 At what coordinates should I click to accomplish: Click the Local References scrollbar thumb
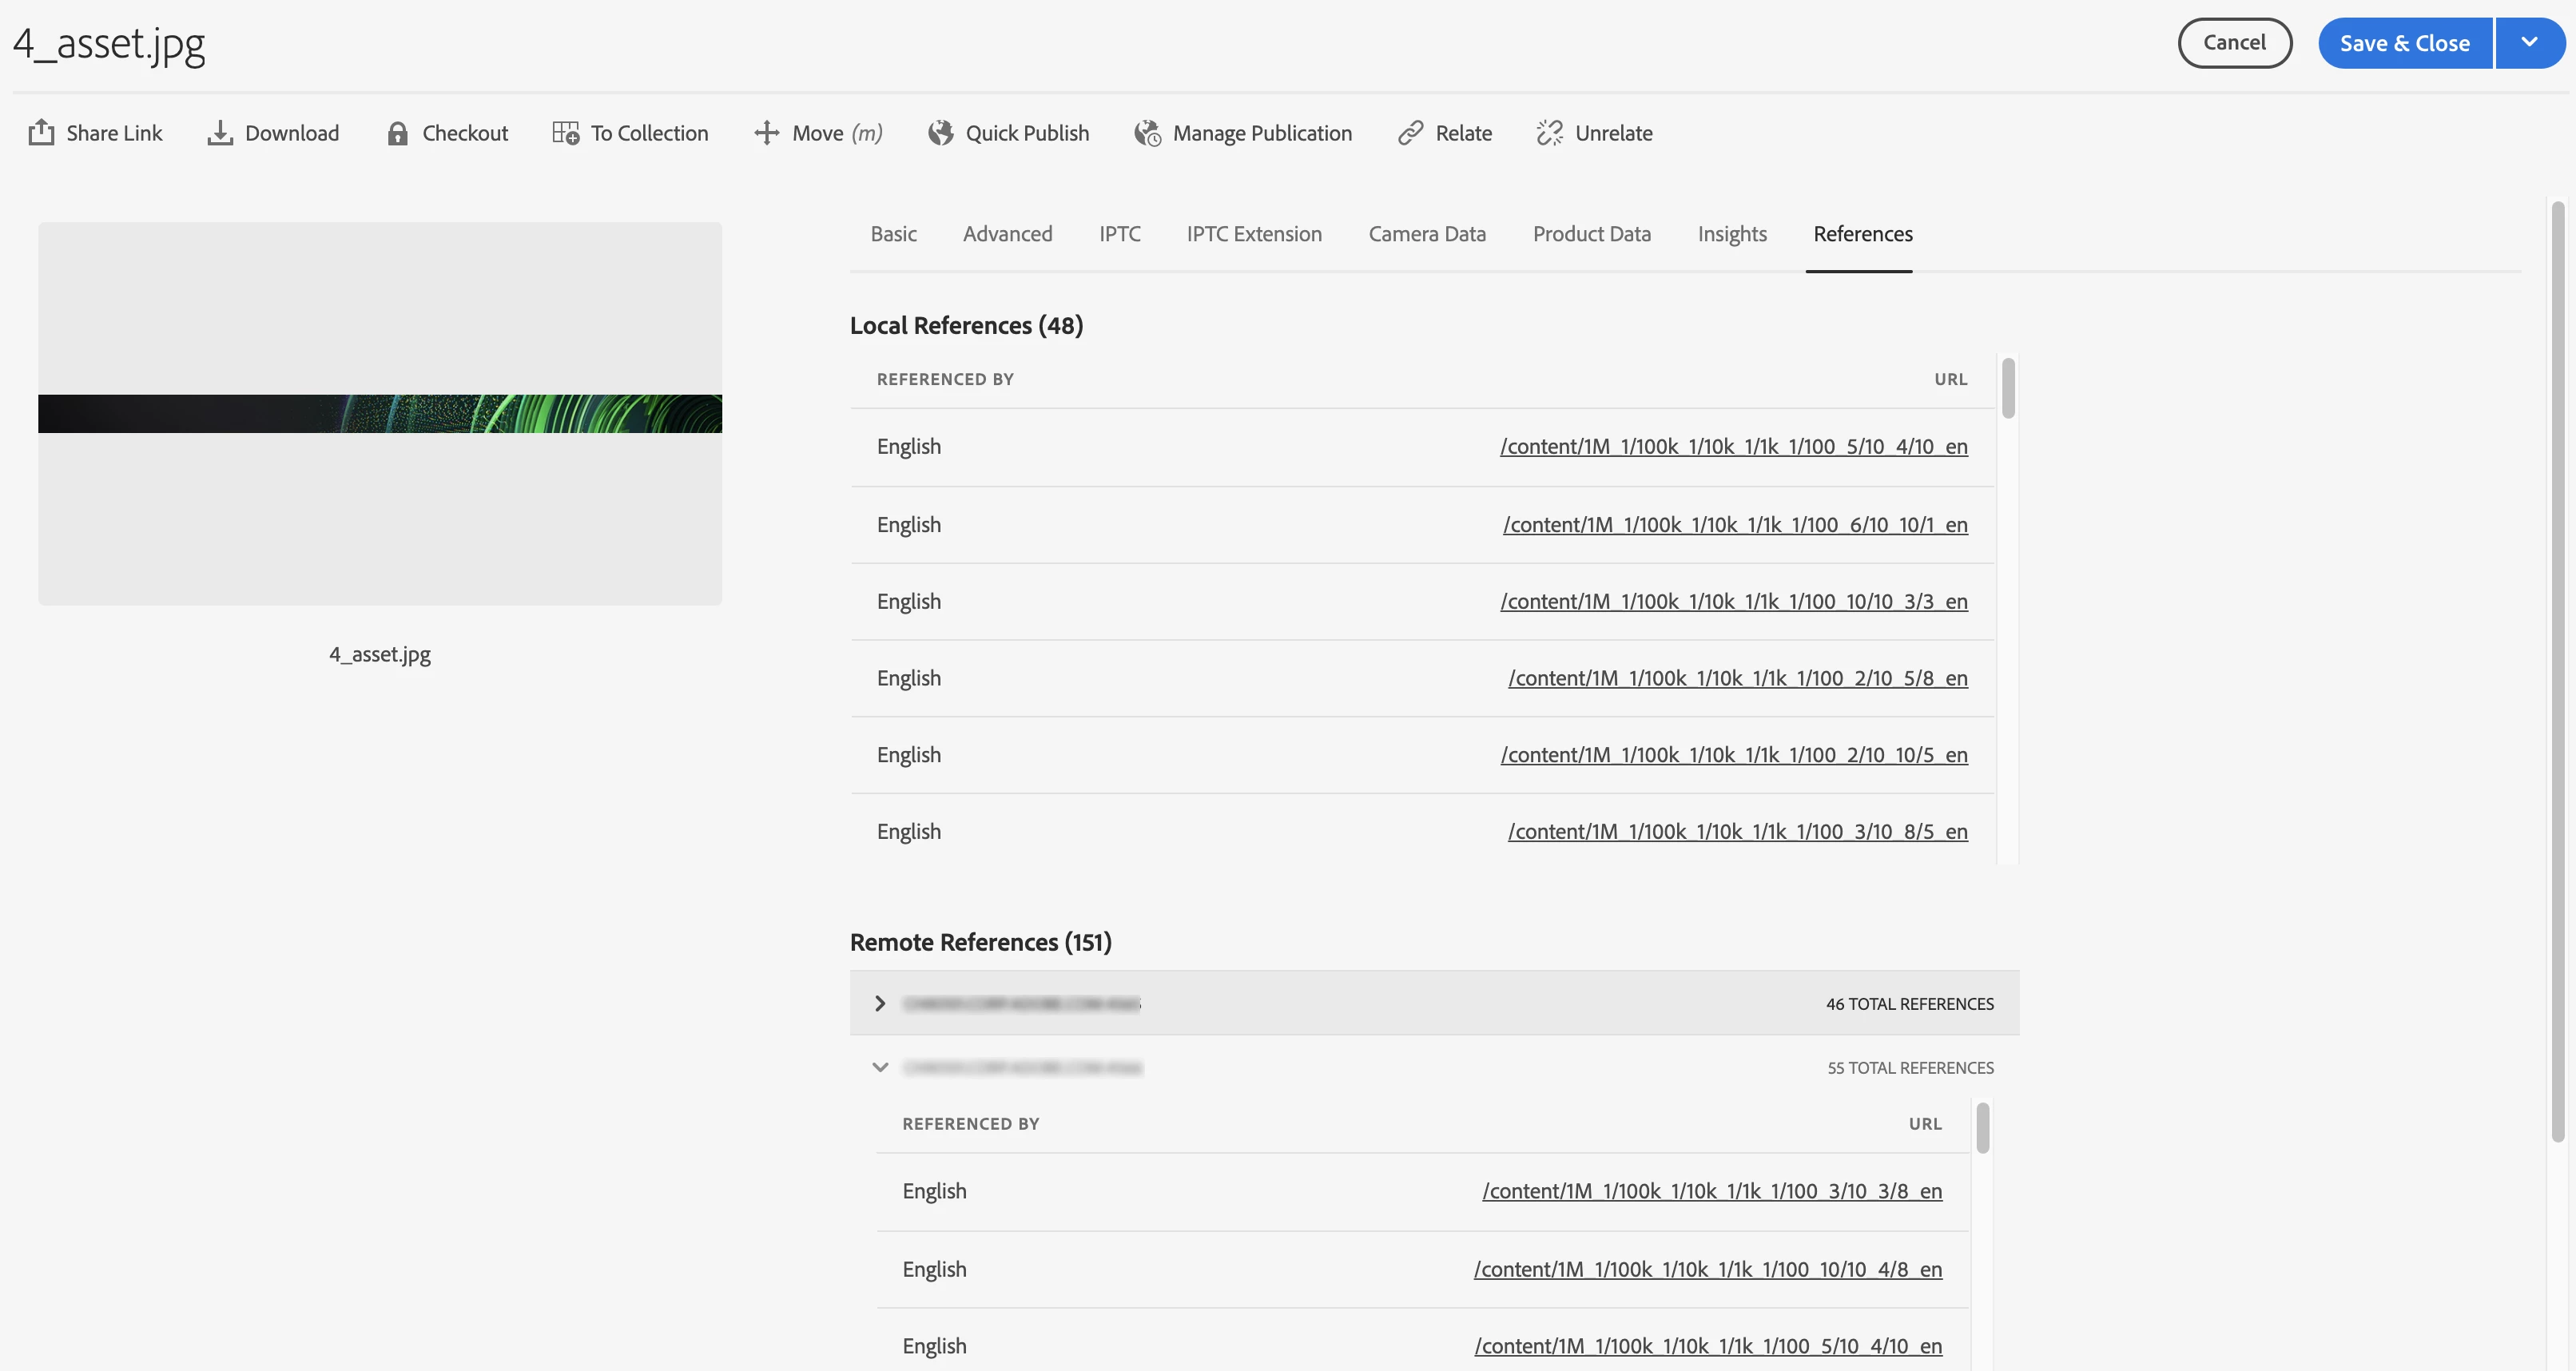point(2008,389)
